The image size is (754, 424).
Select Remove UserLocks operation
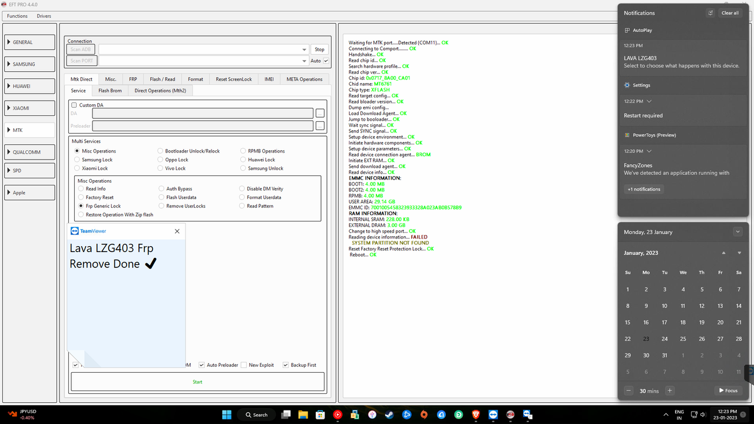(x=161, y=206)
